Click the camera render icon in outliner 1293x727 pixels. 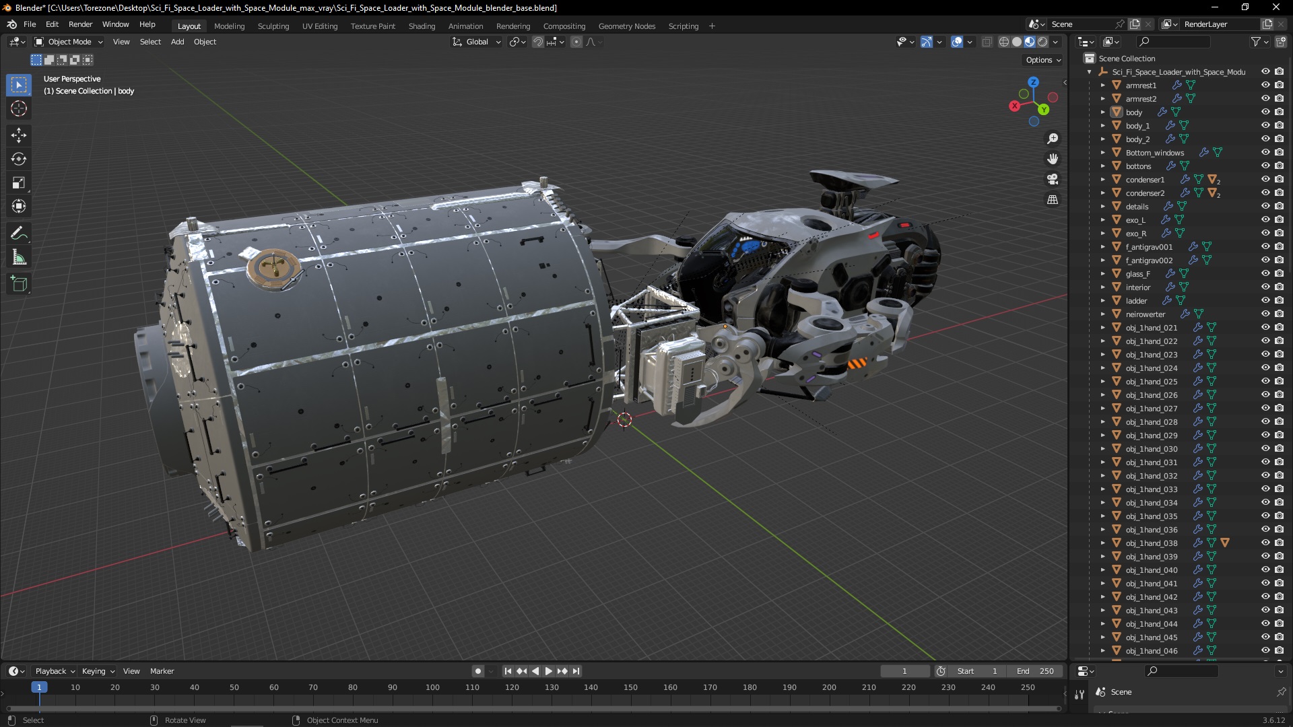1279,71
